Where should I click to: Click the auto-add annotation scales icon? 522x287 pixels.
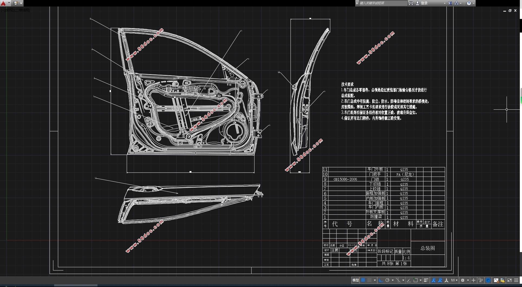(x=440, y=280)
